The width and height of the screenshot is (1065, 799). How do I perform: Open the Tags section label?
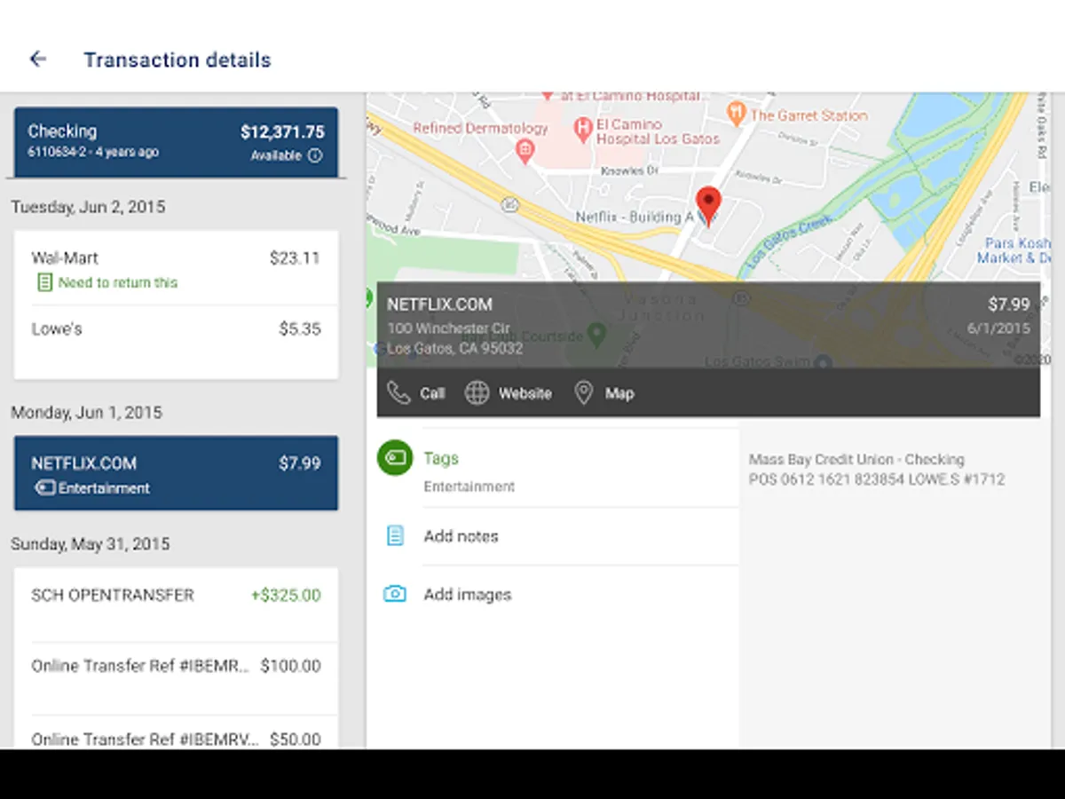(x=441, y=458)
